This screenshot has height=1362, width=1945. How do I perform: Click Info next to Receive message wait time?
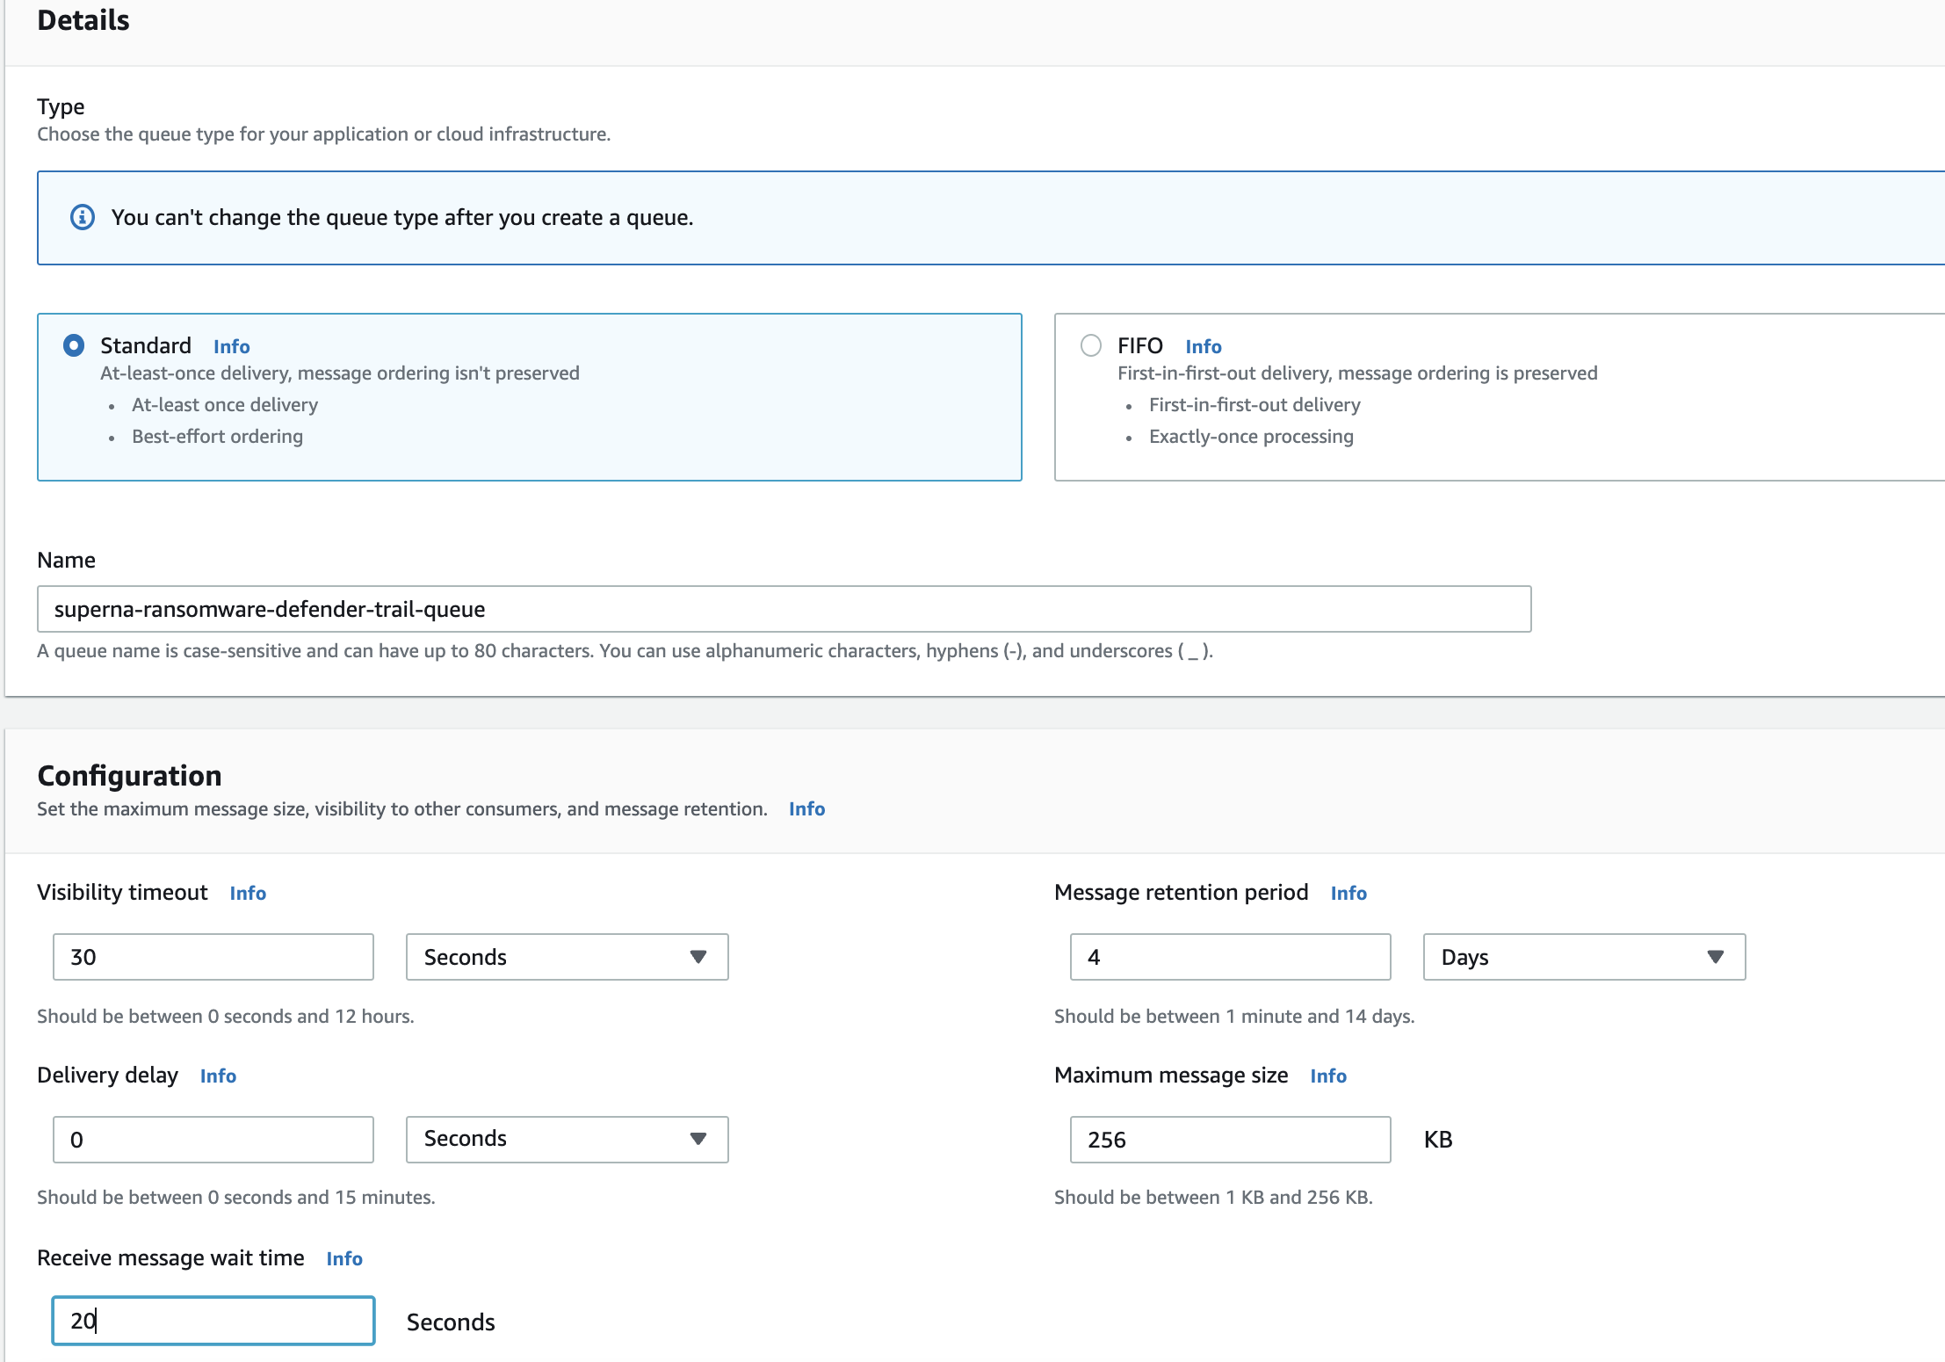click(343, 1258)
